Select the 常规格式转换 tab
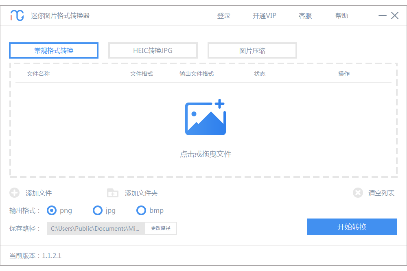 click(54, 50)
